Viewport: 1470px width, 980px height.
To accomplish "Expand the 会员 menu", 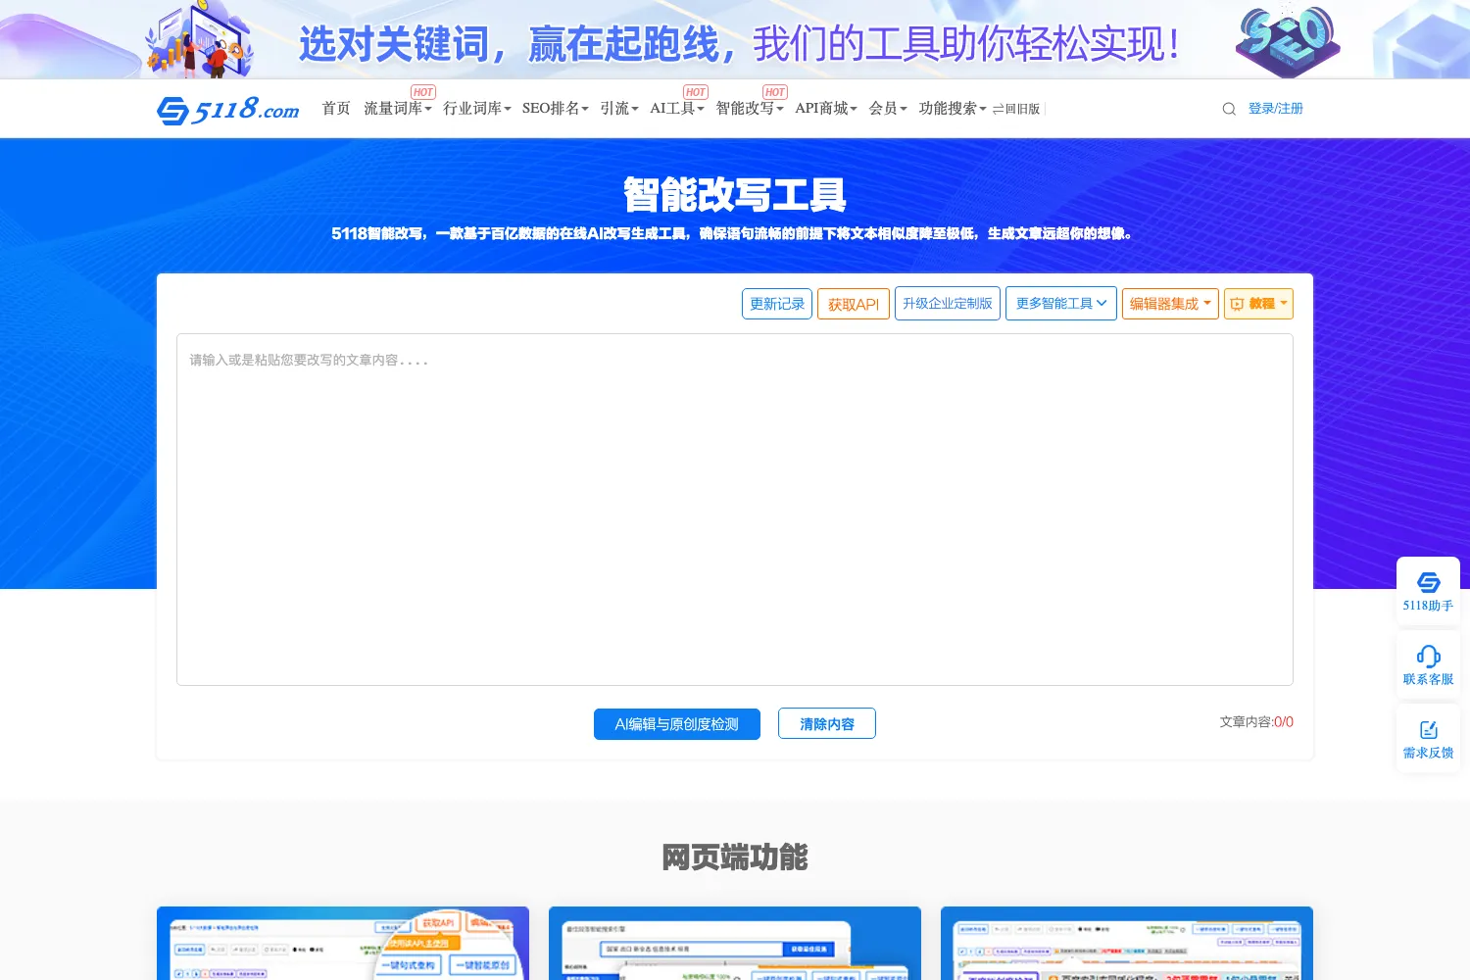I will (x=888, y=109).
